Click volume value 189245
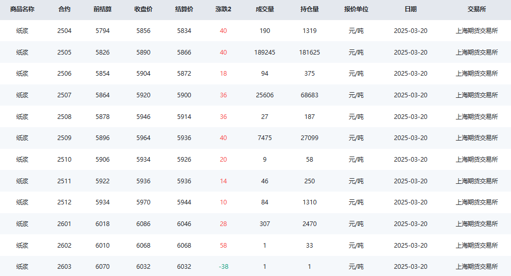 pos(265,52)
